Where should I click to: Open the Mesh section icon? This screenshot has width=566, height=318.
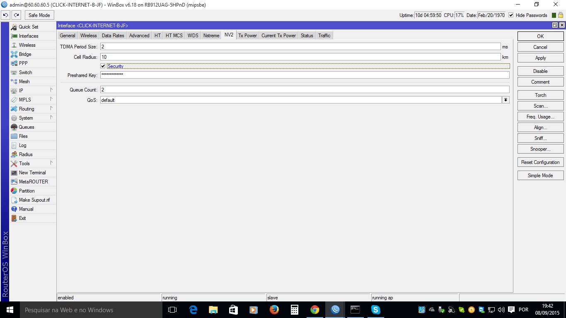(14, 82)
